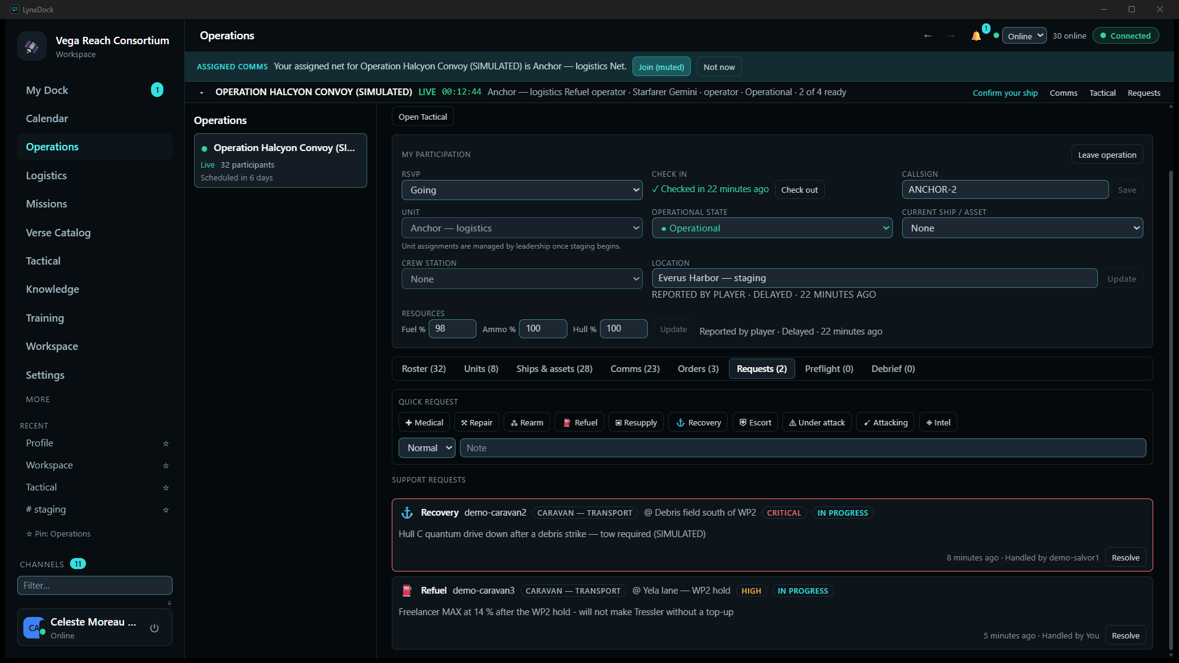Viewport: 1179px width, 663px height.
Task: Collapse the Operation Halcyon Convoy header chevron
Action: (x=201, y=93)
